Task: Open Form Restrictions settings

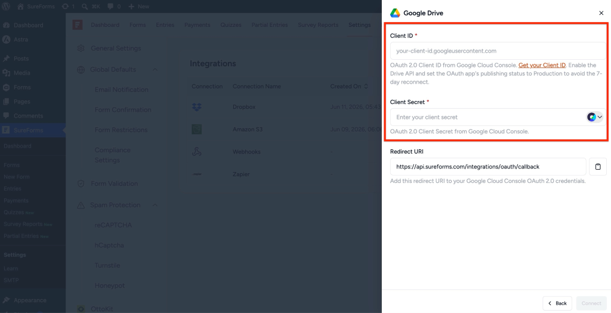Action: (121, 130)
